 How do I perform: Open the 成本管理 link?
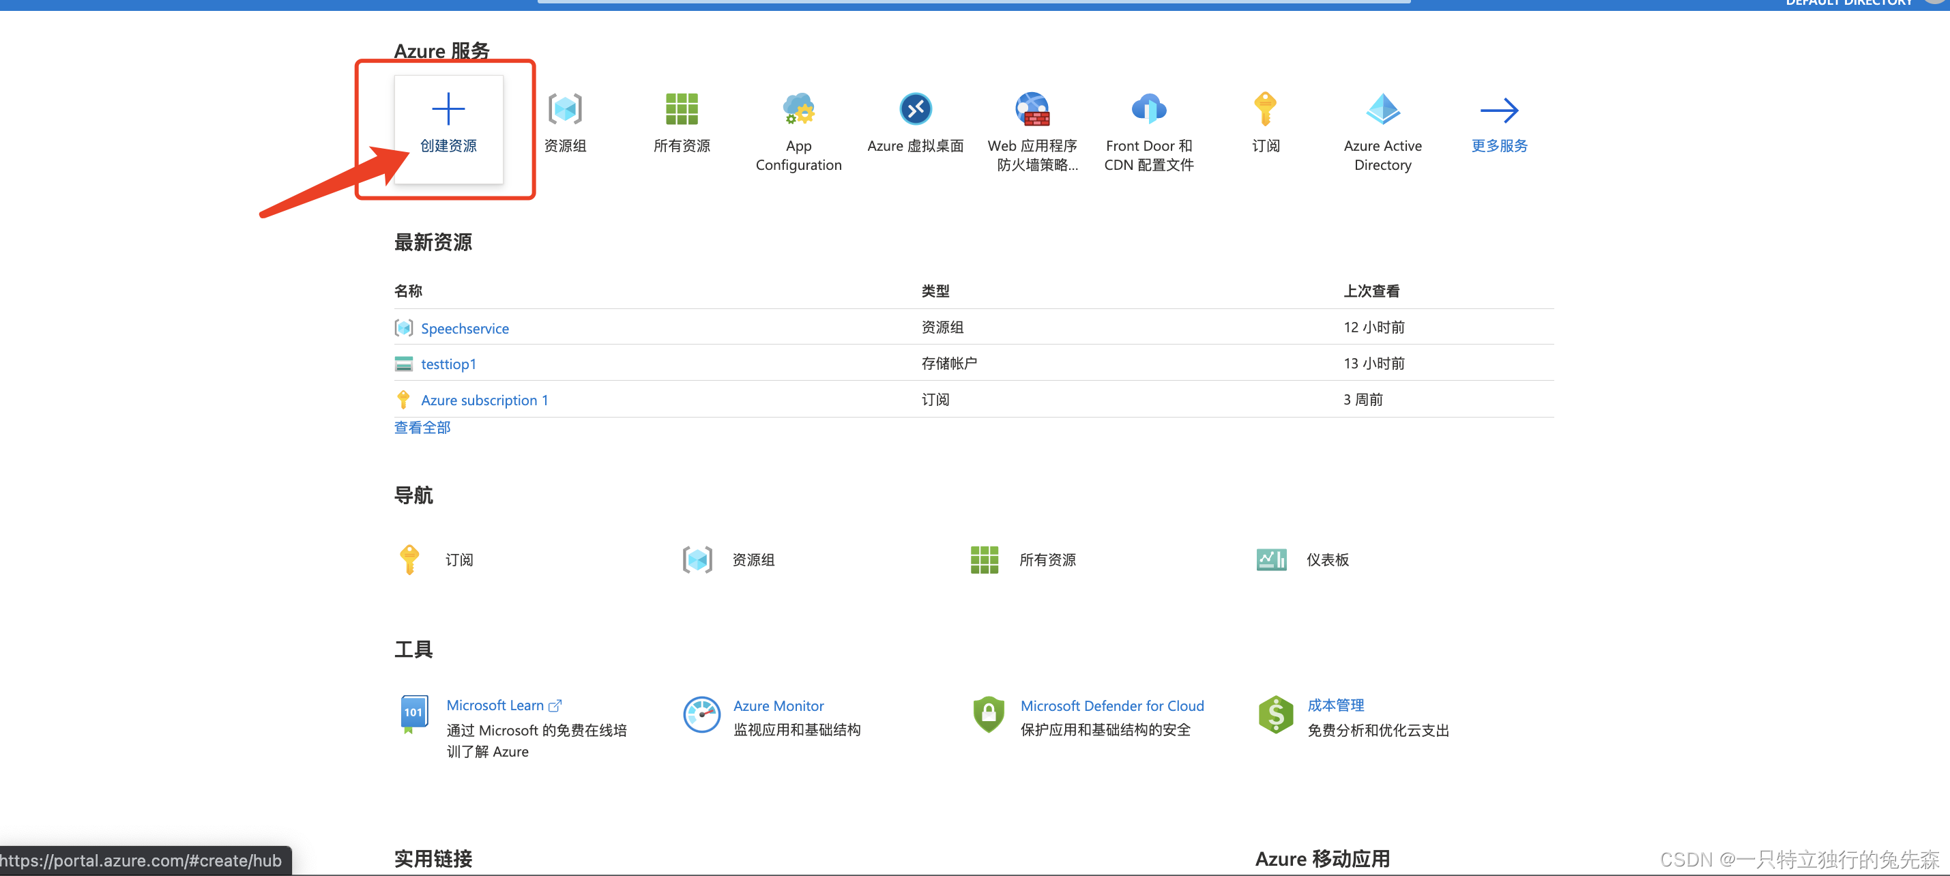pos(1336,705)
